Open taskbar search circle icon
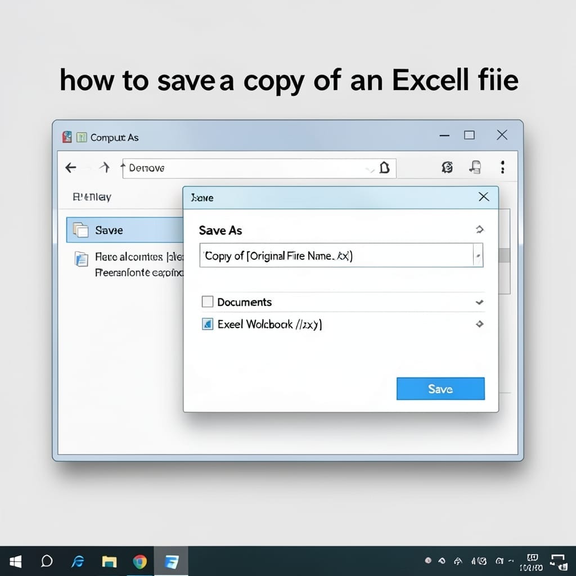The width and height of the screenshot is (576, 576). (47, 561)
